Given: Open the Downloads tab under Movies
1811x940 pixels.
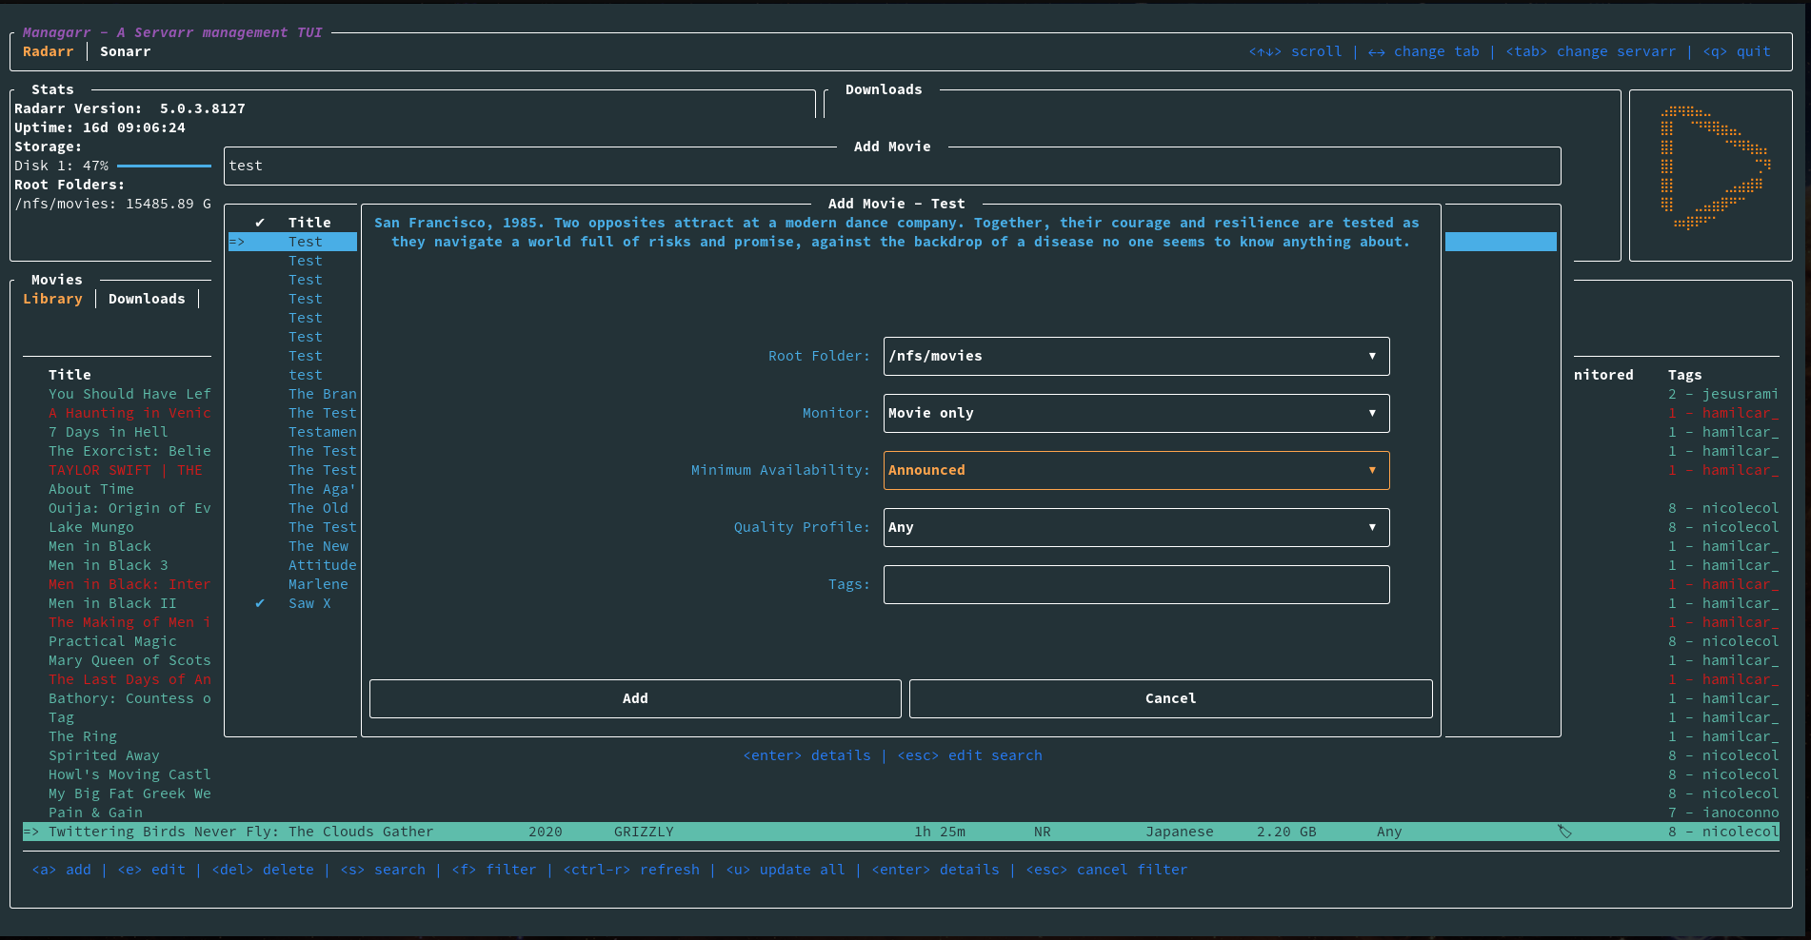Looking at the screenshot, I should point(147,299).
